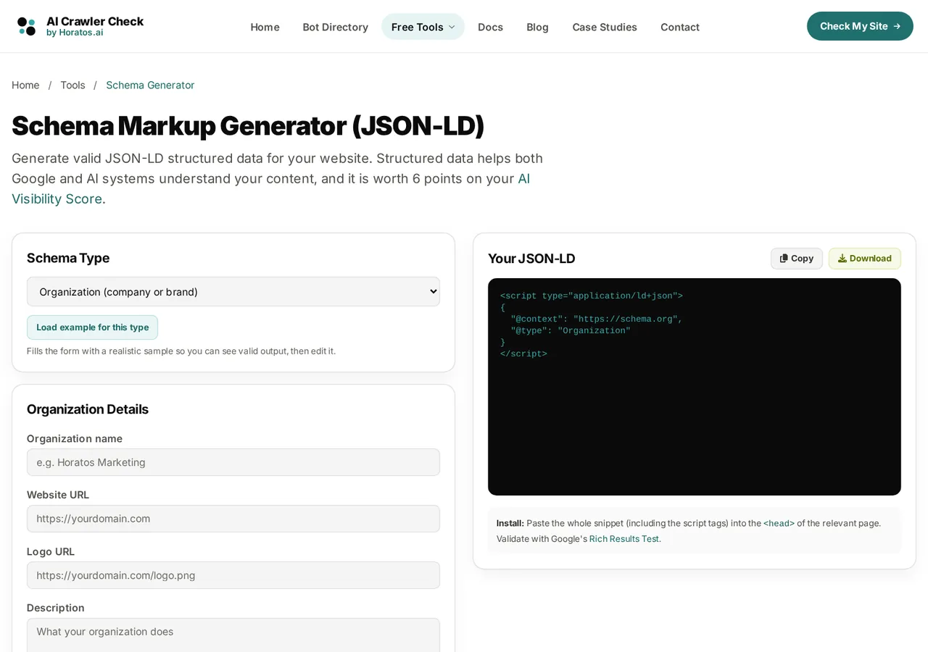Click the JSON-LD code output box
This screenshot has height=652, width=928.
coord(695,387)
